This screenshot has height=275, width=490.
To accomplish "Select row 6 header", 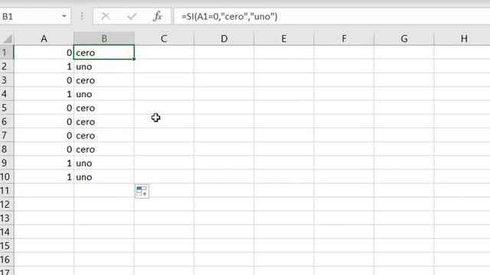I will tap(7, 121).
